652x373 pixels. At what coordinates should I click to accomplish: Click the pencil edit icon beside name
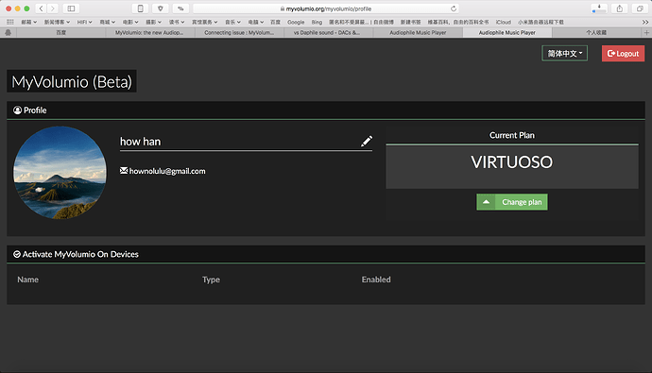367,142
